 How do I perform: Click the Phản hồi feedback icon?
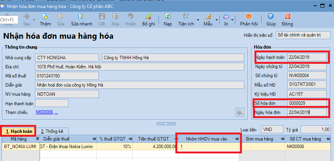[x=249, y=19]
